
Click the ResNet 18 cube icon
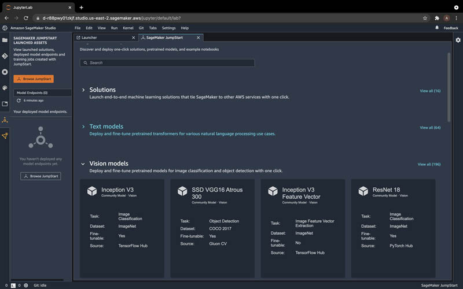363,191
